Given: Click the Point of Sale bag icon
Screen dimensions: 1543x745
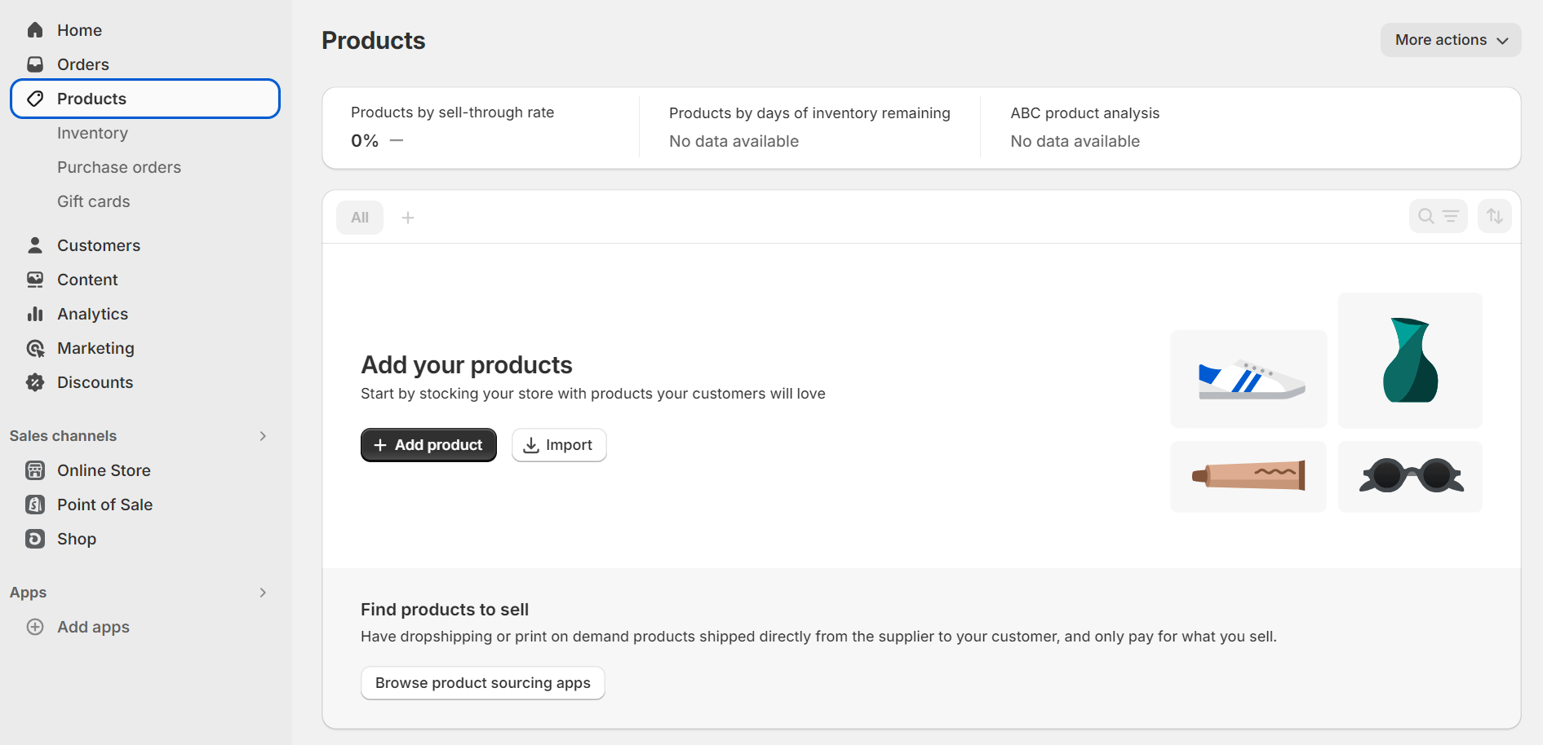Looking at the screenshot, I should [35, 505].
